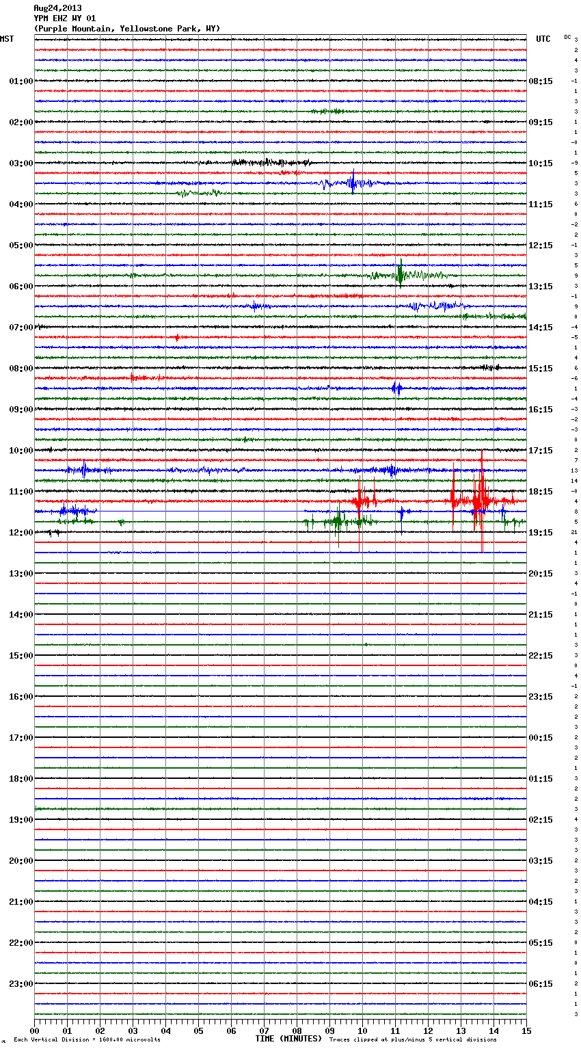Click the 23:15 UTC time label
The height and width of the screenshot is (1049, 581).
click(x=541, y=697)
